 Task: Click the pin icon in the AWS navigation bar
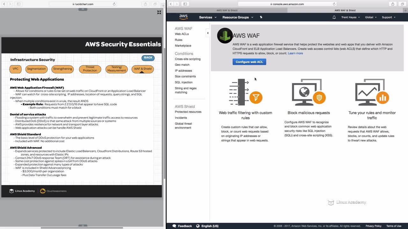coord(261,17)
